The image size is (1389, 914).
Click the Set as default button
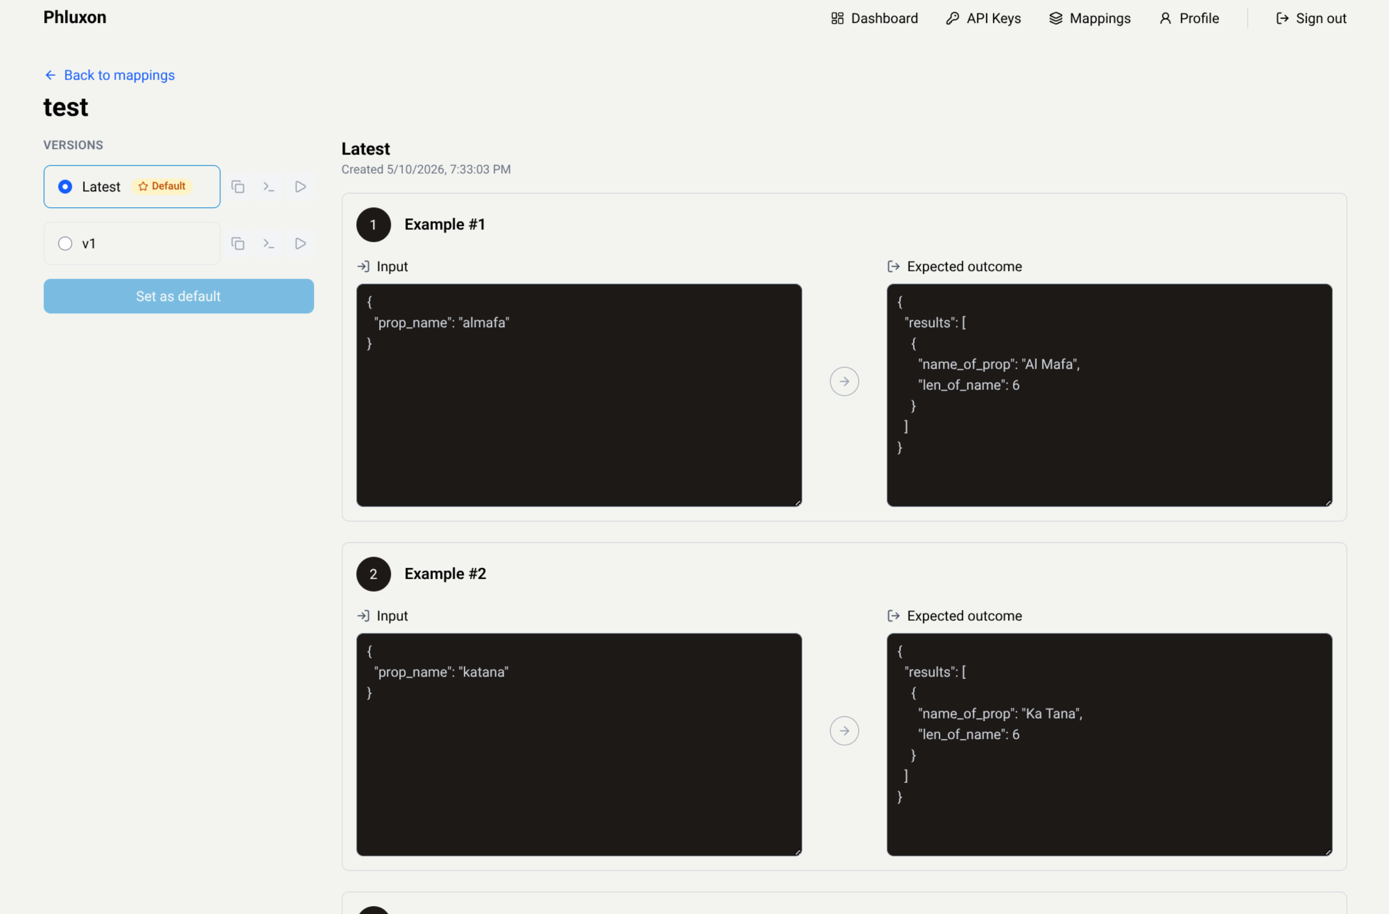coord(178,296)
